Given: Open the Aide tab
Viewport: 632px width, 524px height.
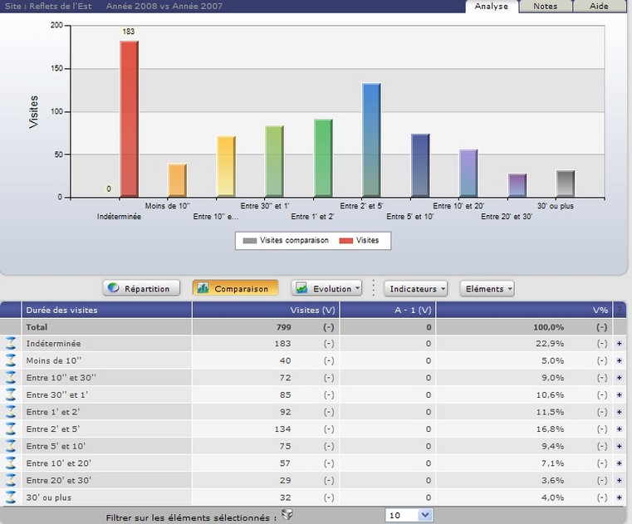Looking at the screenshot, I should tap(598, 6).
